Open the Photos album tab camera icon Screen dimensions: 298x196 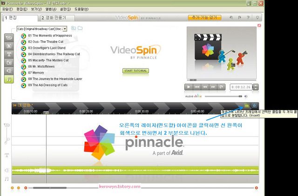tap(9, 63)
